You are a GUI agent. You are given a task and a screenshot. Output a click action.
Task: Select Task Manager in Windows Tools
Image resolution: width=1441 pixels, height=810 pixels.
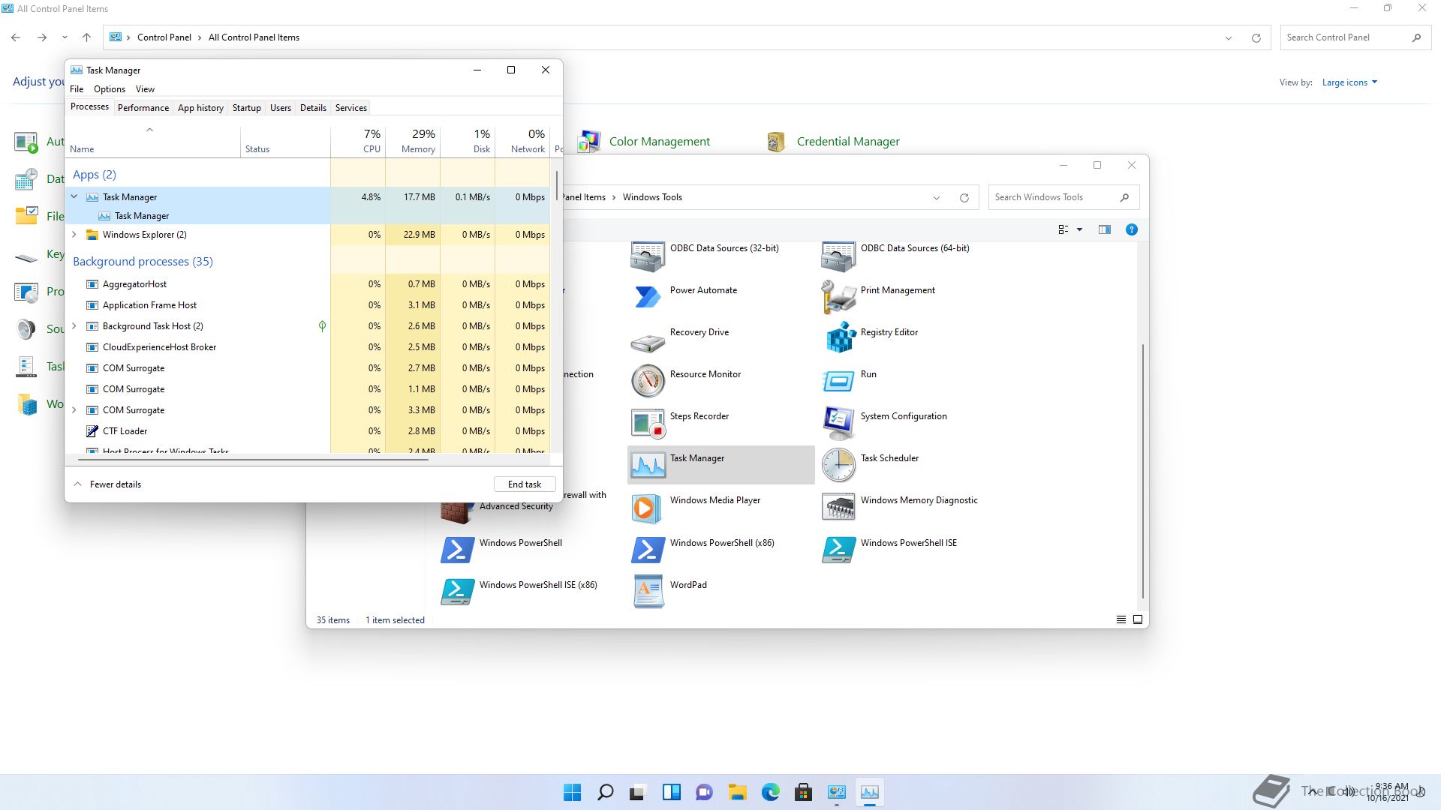pyautogui.click(x=720, y=465)
